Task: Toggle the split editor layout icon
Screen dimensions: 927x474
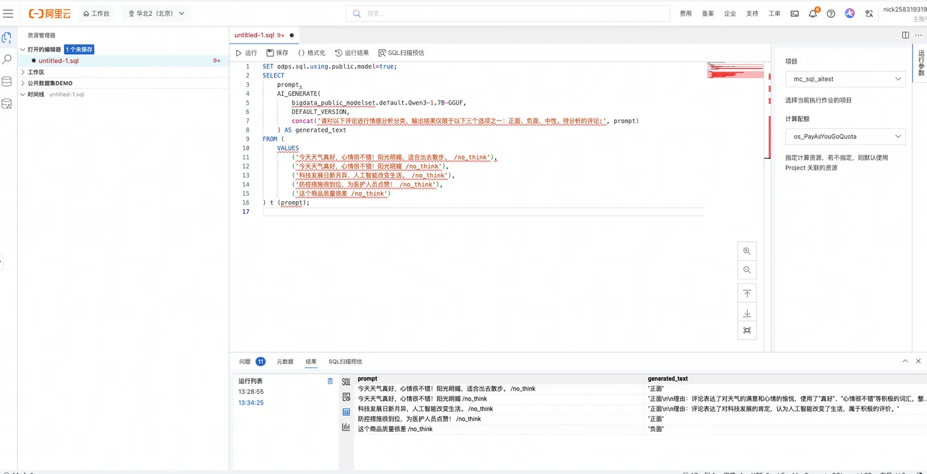Action: [x=905, y=35]
